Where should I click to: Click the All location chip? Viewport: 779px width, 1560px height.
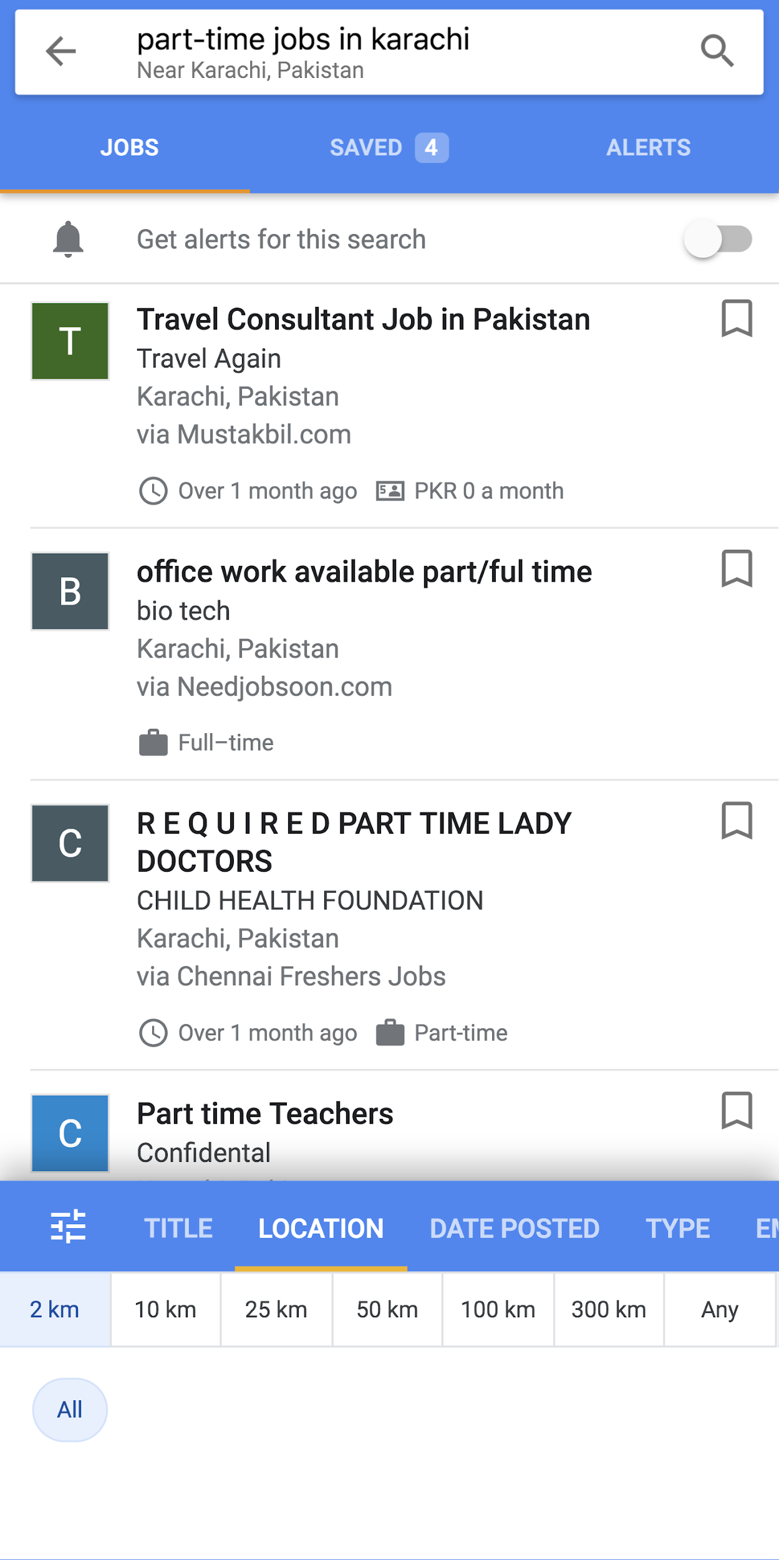[70, 1410]
